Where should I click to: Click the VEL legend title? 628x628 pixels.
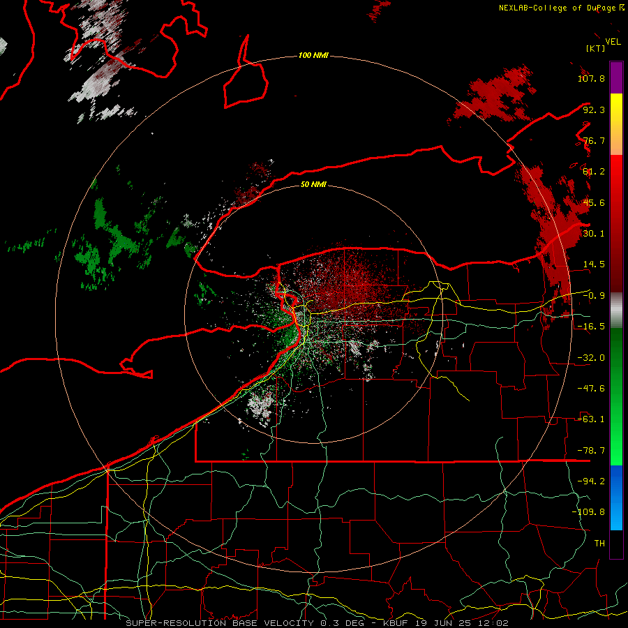point(613,42)
